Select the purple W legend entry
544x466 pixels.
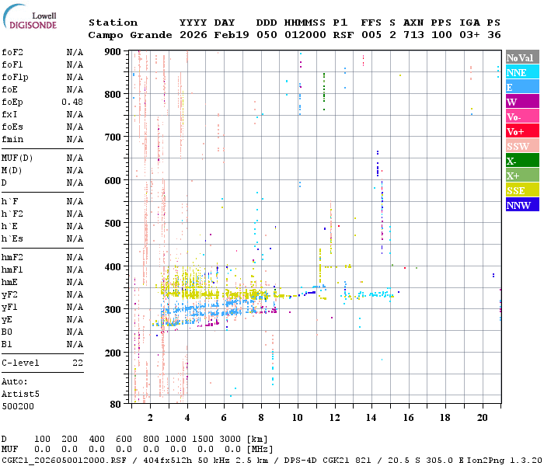pos(521,103)
